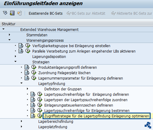The width and height of the screenshot is (153, 130).
Task: Select Definition der Gruppen entry
Action: 63,89
